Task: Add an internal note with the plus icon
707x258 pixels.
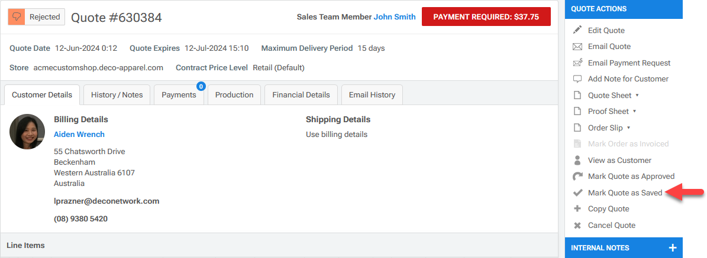Action: click(672, 248)
